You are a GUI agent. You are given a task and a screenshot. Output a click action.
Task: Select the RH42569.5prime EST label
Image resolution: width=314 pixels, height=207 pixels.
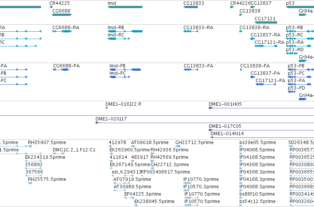tap(169, 157)
